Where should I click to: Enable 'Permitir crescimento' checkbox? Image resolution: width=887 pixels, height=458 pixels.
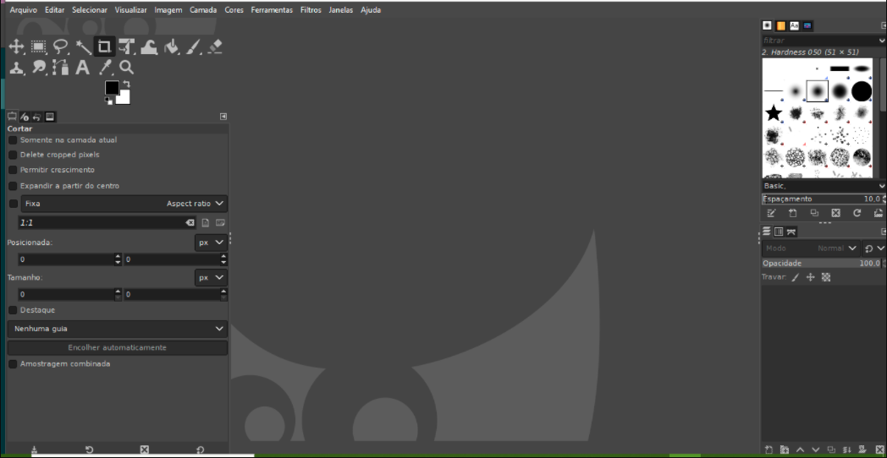coord(13,170)
